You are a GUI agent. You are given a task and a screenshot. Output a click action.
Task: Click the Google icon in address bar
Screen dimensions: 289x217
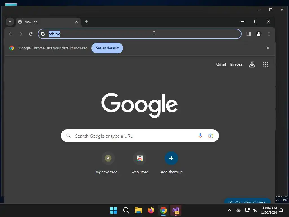(43, 34)
